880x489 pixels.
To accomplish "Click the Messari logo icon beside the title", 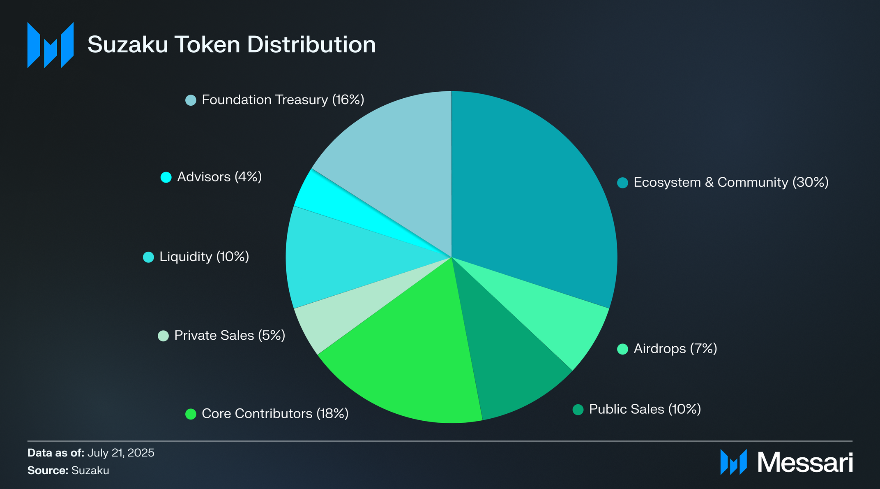I will 51,45.
